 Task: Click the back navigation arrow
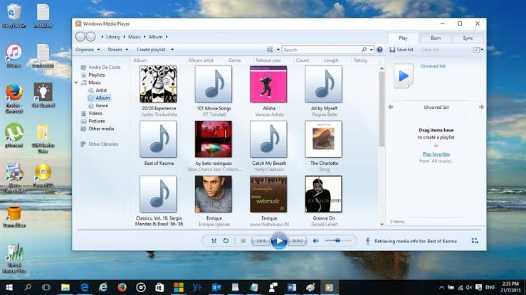(x=80, y=37)
